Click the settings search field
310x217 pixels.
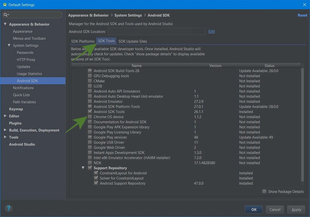pyautogui.click(x=32, y=15)
